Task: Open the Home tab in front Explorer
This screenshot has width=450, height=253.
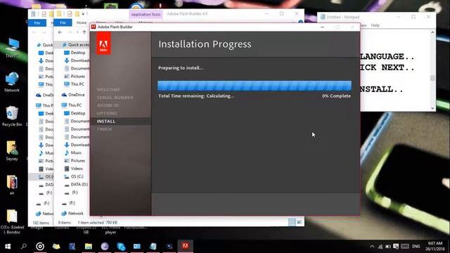Action: click(x=82, y=22)
